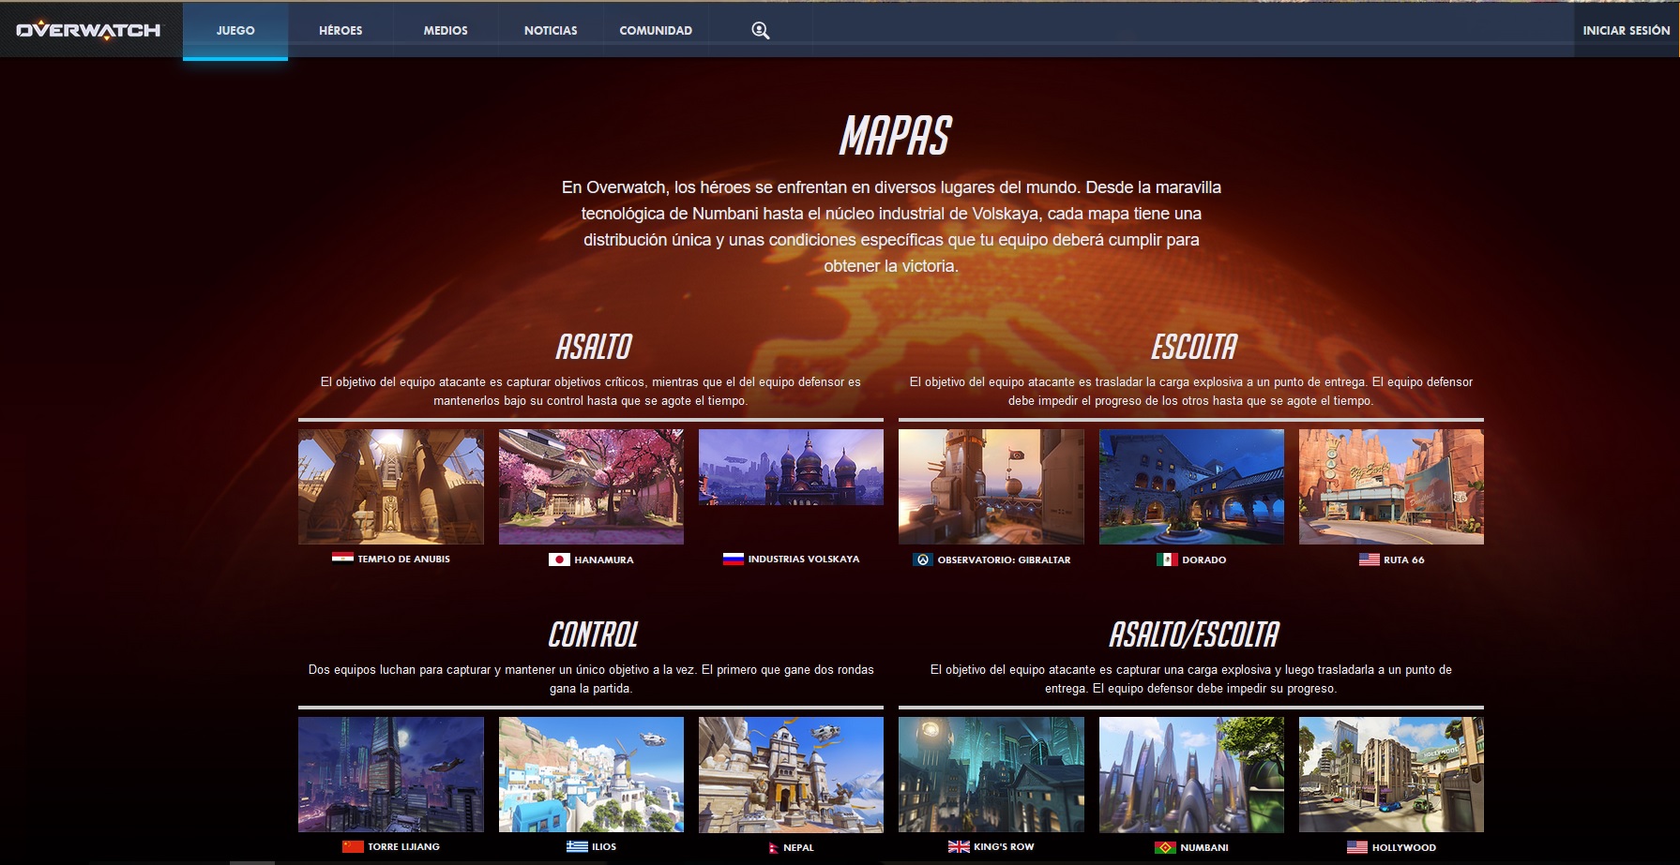1680x865 pixels.
Task: Click the Overwatch emblem beside Observatorio: Gibraltar
Action: click(923, 559)
